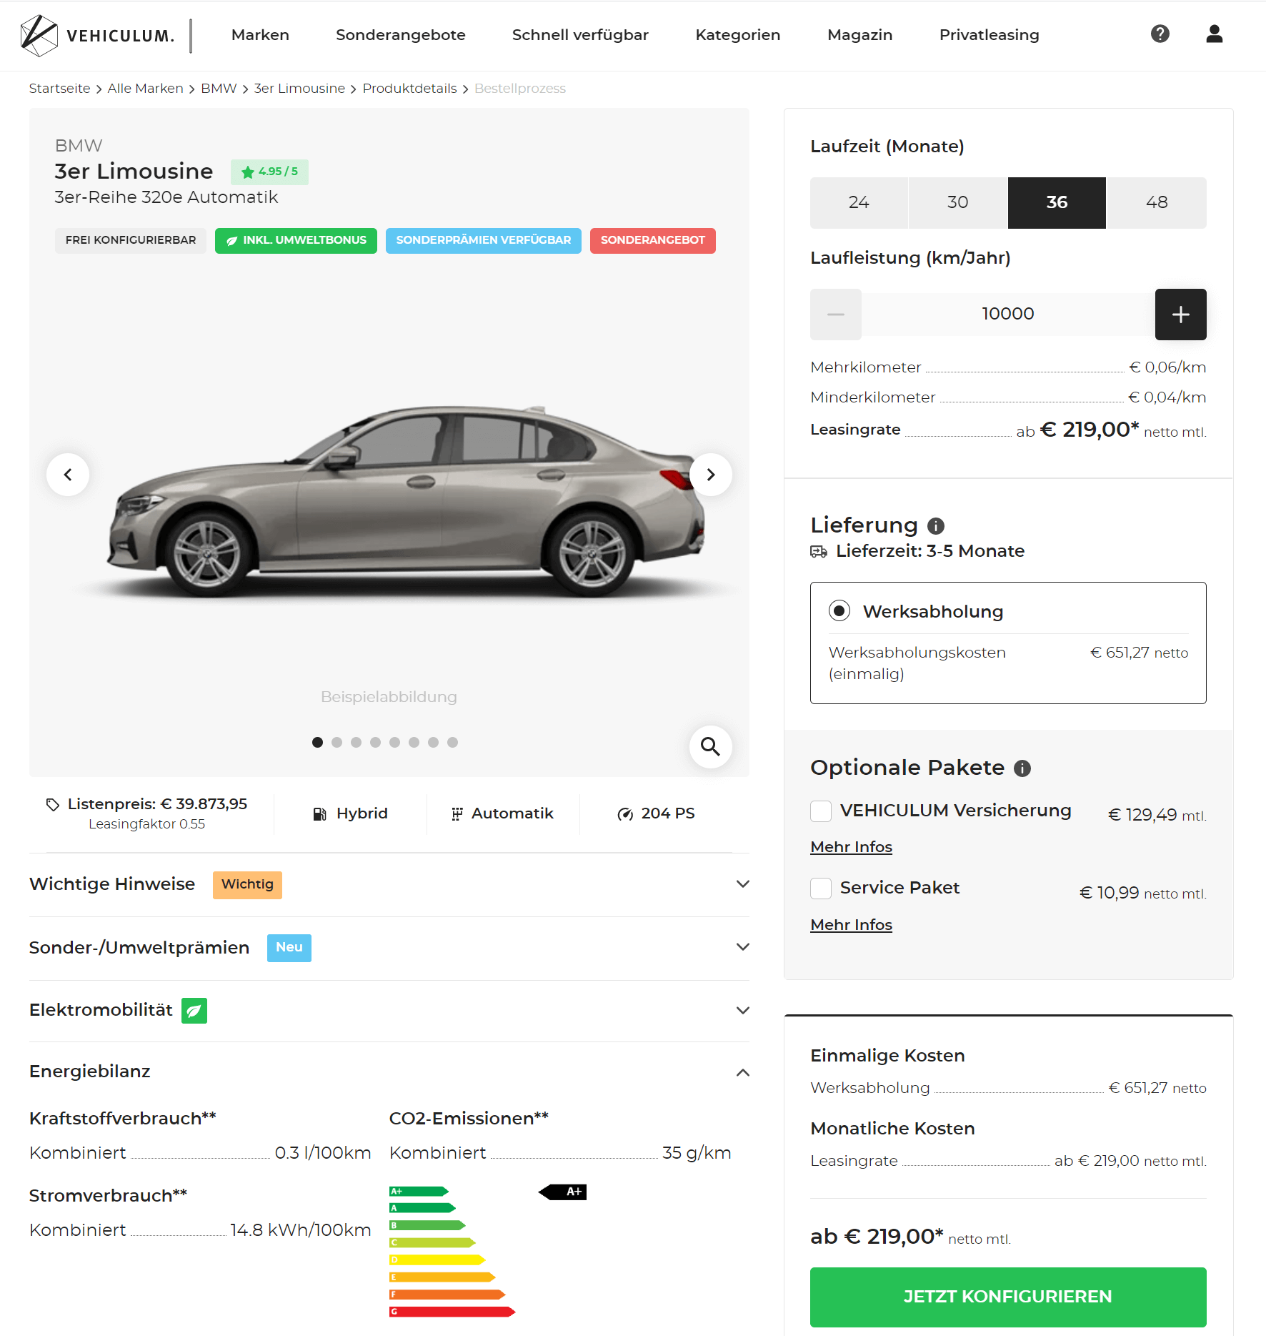1266x1336 pixels.
Task: Jump to fifth image carousel dot
Action: coord(394,743)
